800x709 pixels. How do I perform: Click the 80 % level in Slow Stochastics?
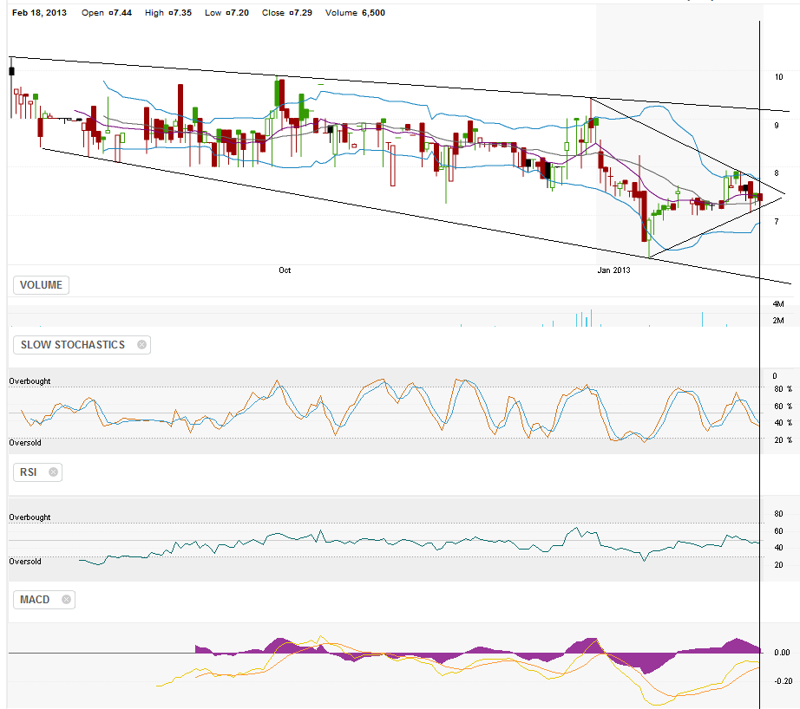783,389
